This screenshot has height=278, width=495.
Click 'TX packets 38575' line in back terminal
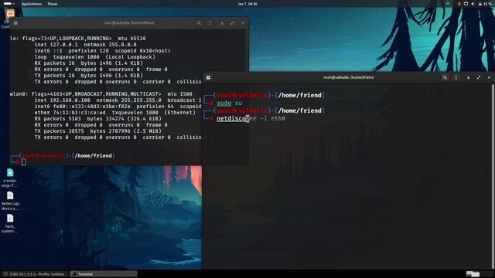tap(98, 131)
